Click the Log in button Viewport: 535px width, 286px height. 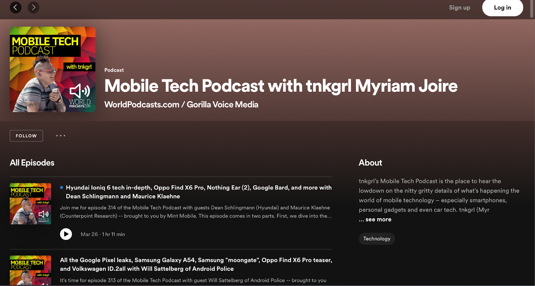pos(503,7)
